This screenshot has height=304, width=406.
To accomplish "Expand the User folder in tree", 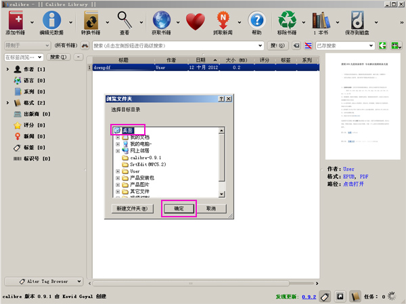I will point(118,171).
